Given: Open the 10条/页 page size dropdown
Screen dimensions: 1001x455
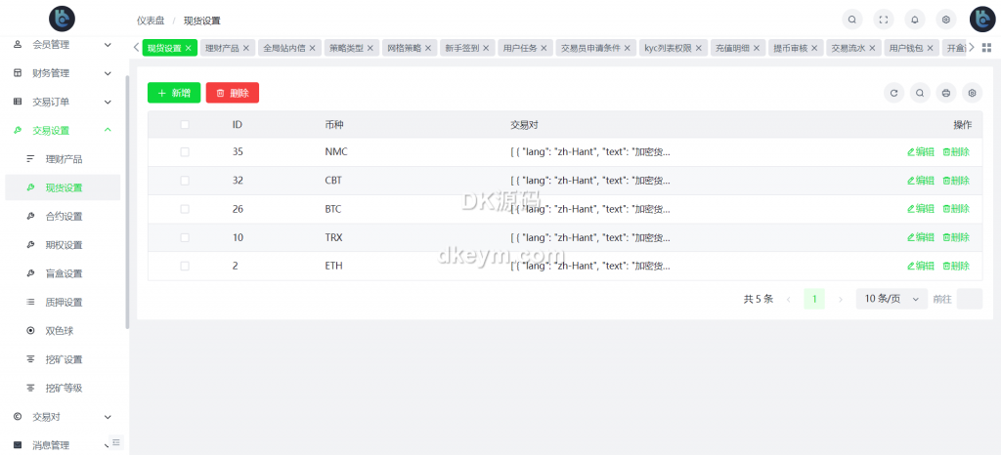Looking at the screenshot, I should point(891,299).
